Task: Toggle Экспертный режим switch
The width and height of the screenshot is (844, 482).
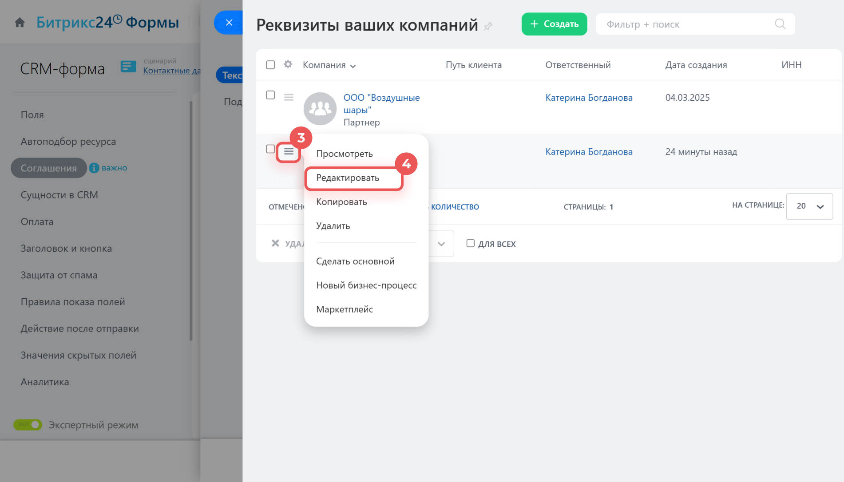Action: [28, 425]
